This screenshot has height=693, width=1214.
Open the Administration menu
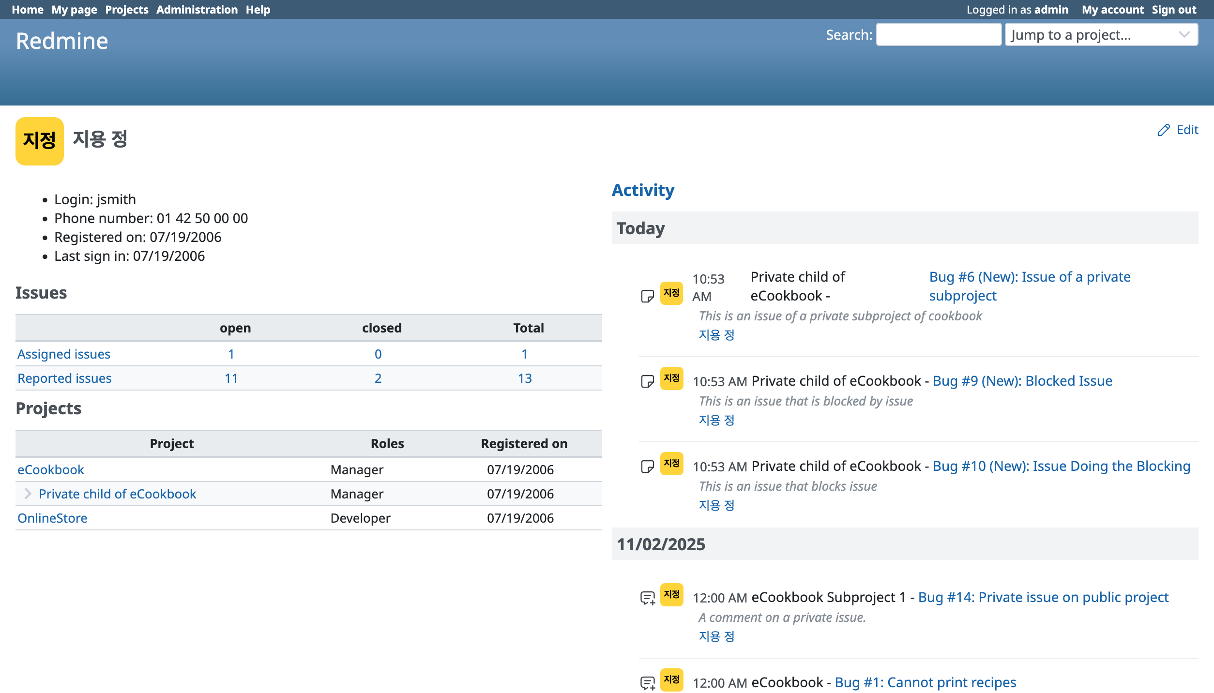point(197,10)
